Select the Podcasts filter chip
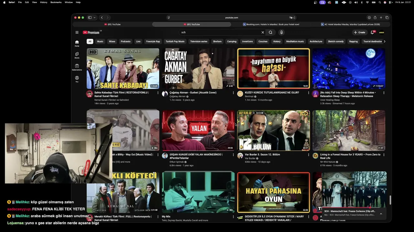414x232 pixels. pyautogui.click(x=125, y=41)
